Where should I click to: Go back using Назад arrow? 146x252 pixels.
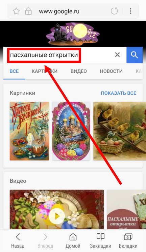point(18,241)
